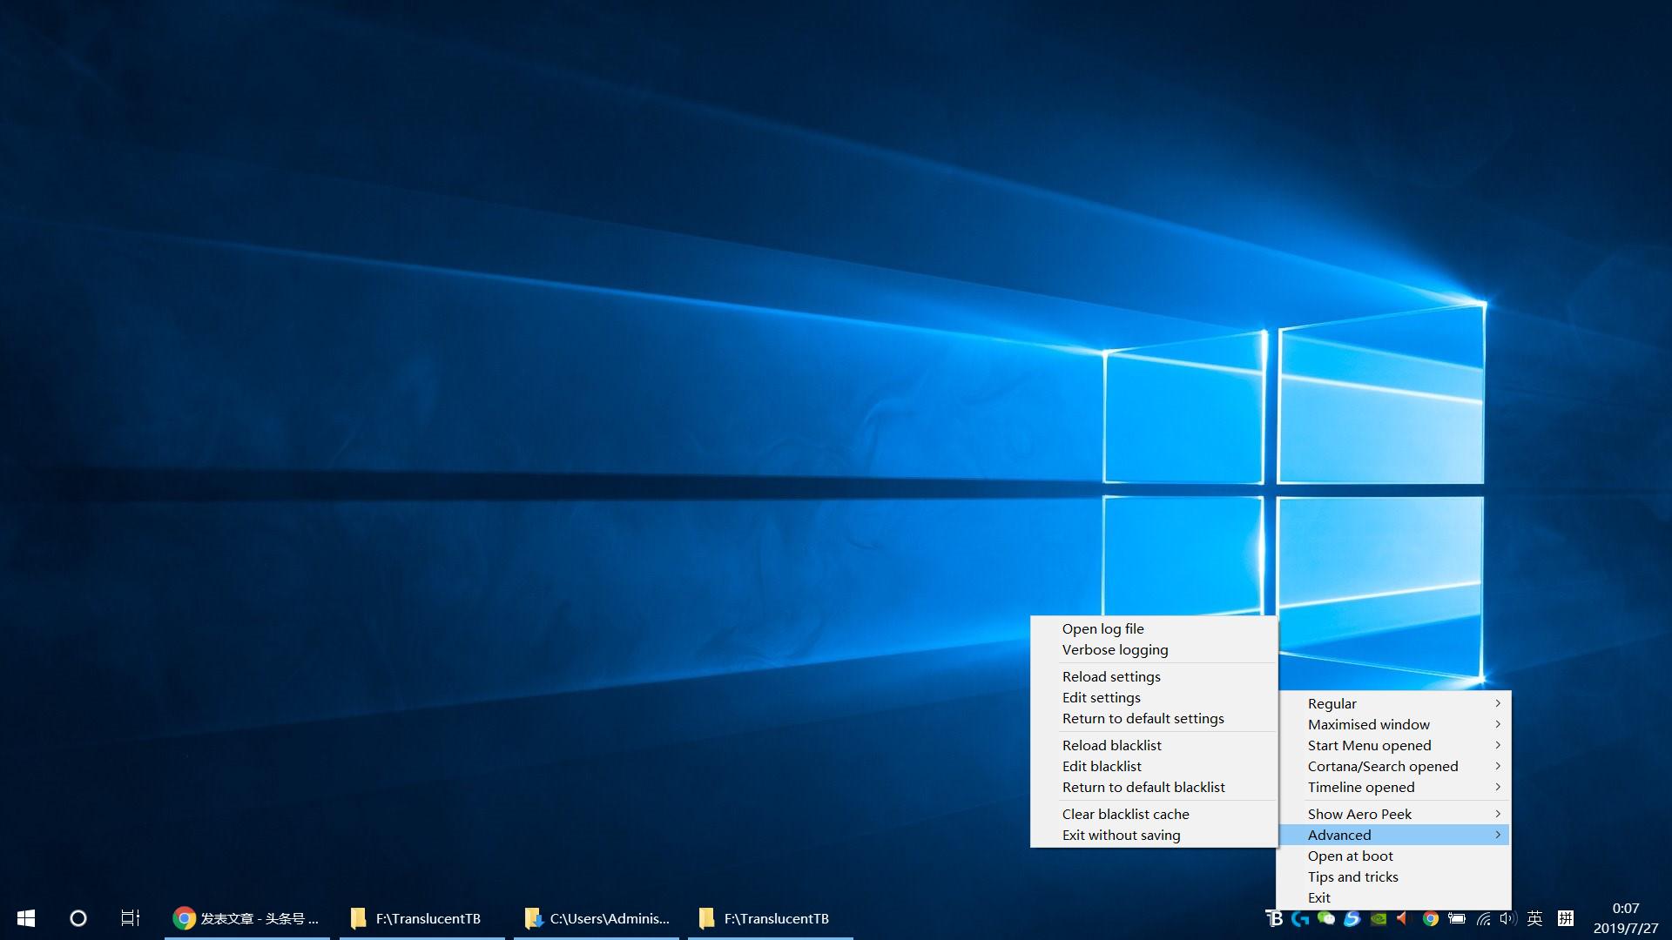Click the TranslucentTB tray icon
The width and height of the screenshot is (1672, 940).
click(1274, 918)
